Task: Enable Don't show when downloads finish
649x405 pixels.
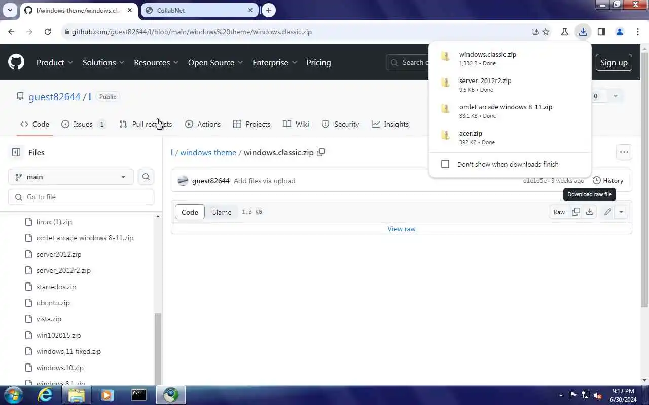Action: pyautogui.click(x=445, y=164)
